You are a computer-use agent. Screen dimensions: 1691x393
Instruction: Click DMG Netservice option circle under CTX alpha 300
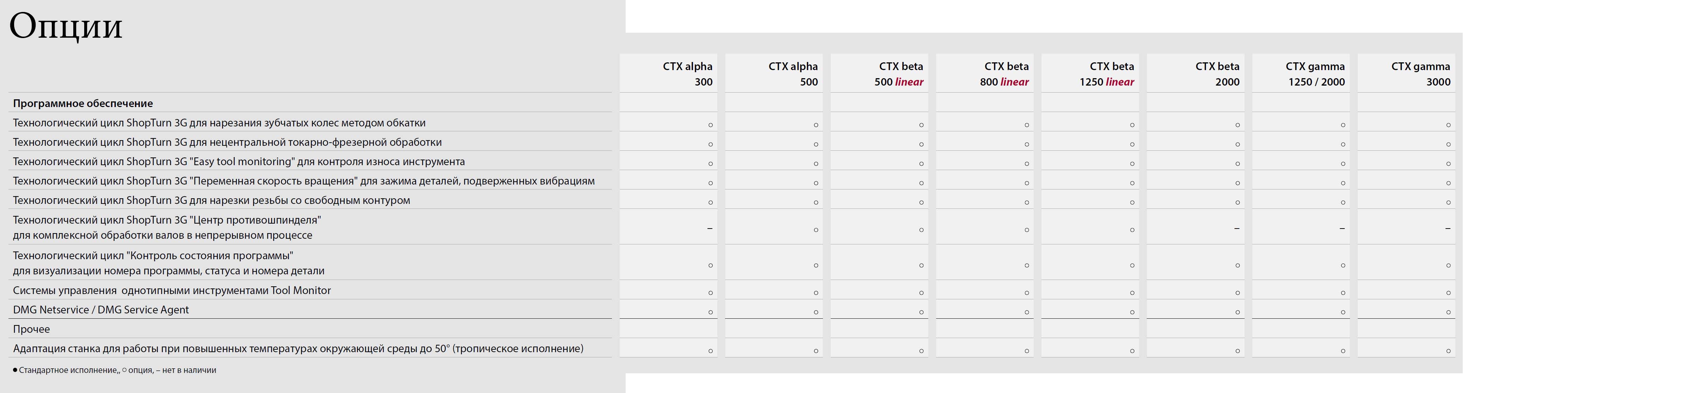pyautogui.click(x=710, y=312)
